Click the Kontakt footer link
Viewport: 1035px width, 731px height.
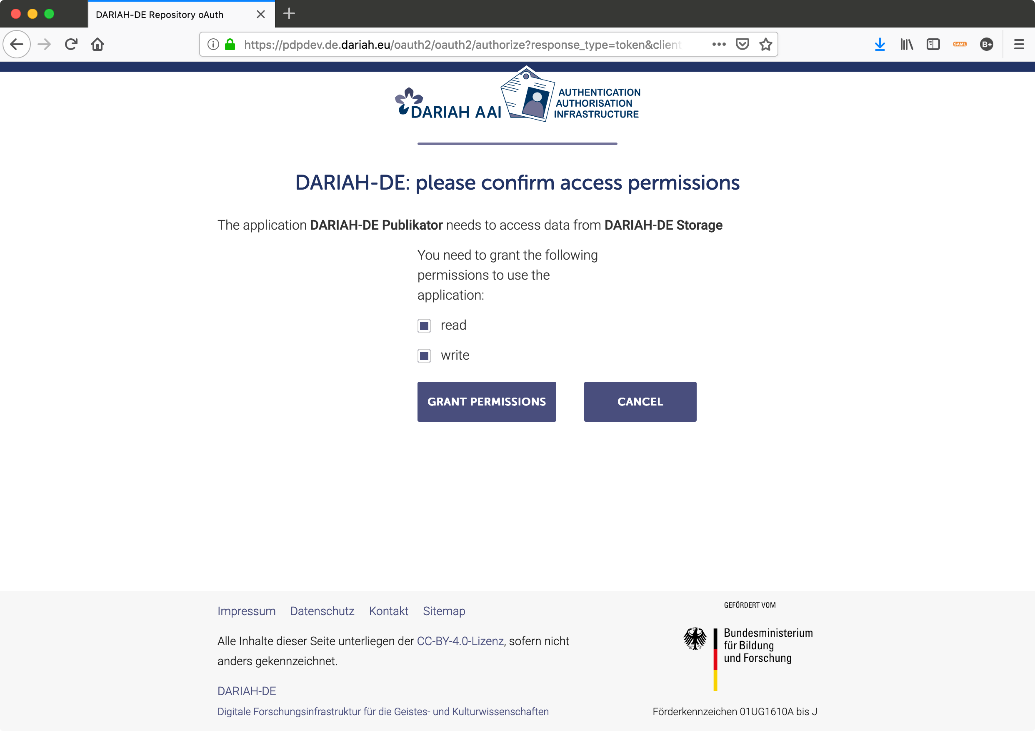coord(388,611)
